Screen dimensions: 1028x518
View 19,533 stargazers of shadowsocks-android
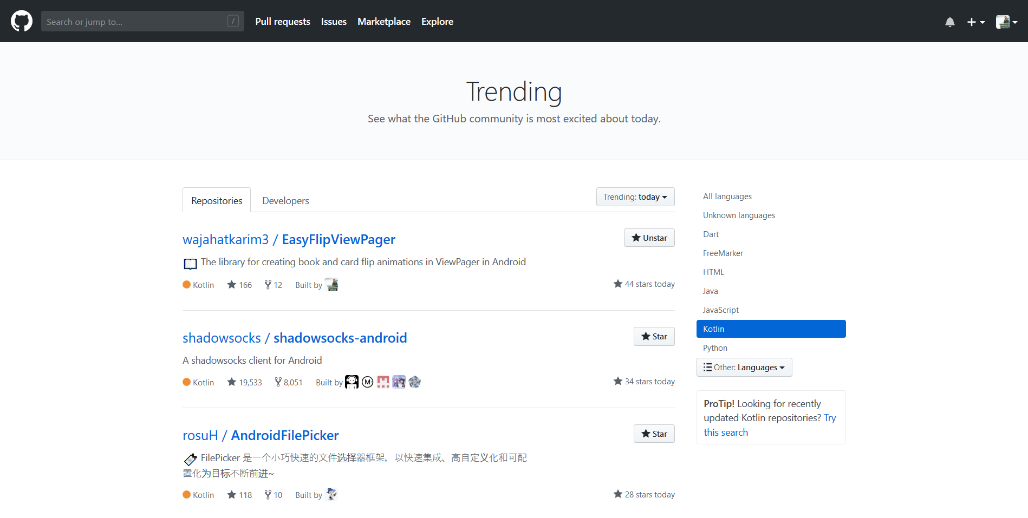click(x=244, y=382)
